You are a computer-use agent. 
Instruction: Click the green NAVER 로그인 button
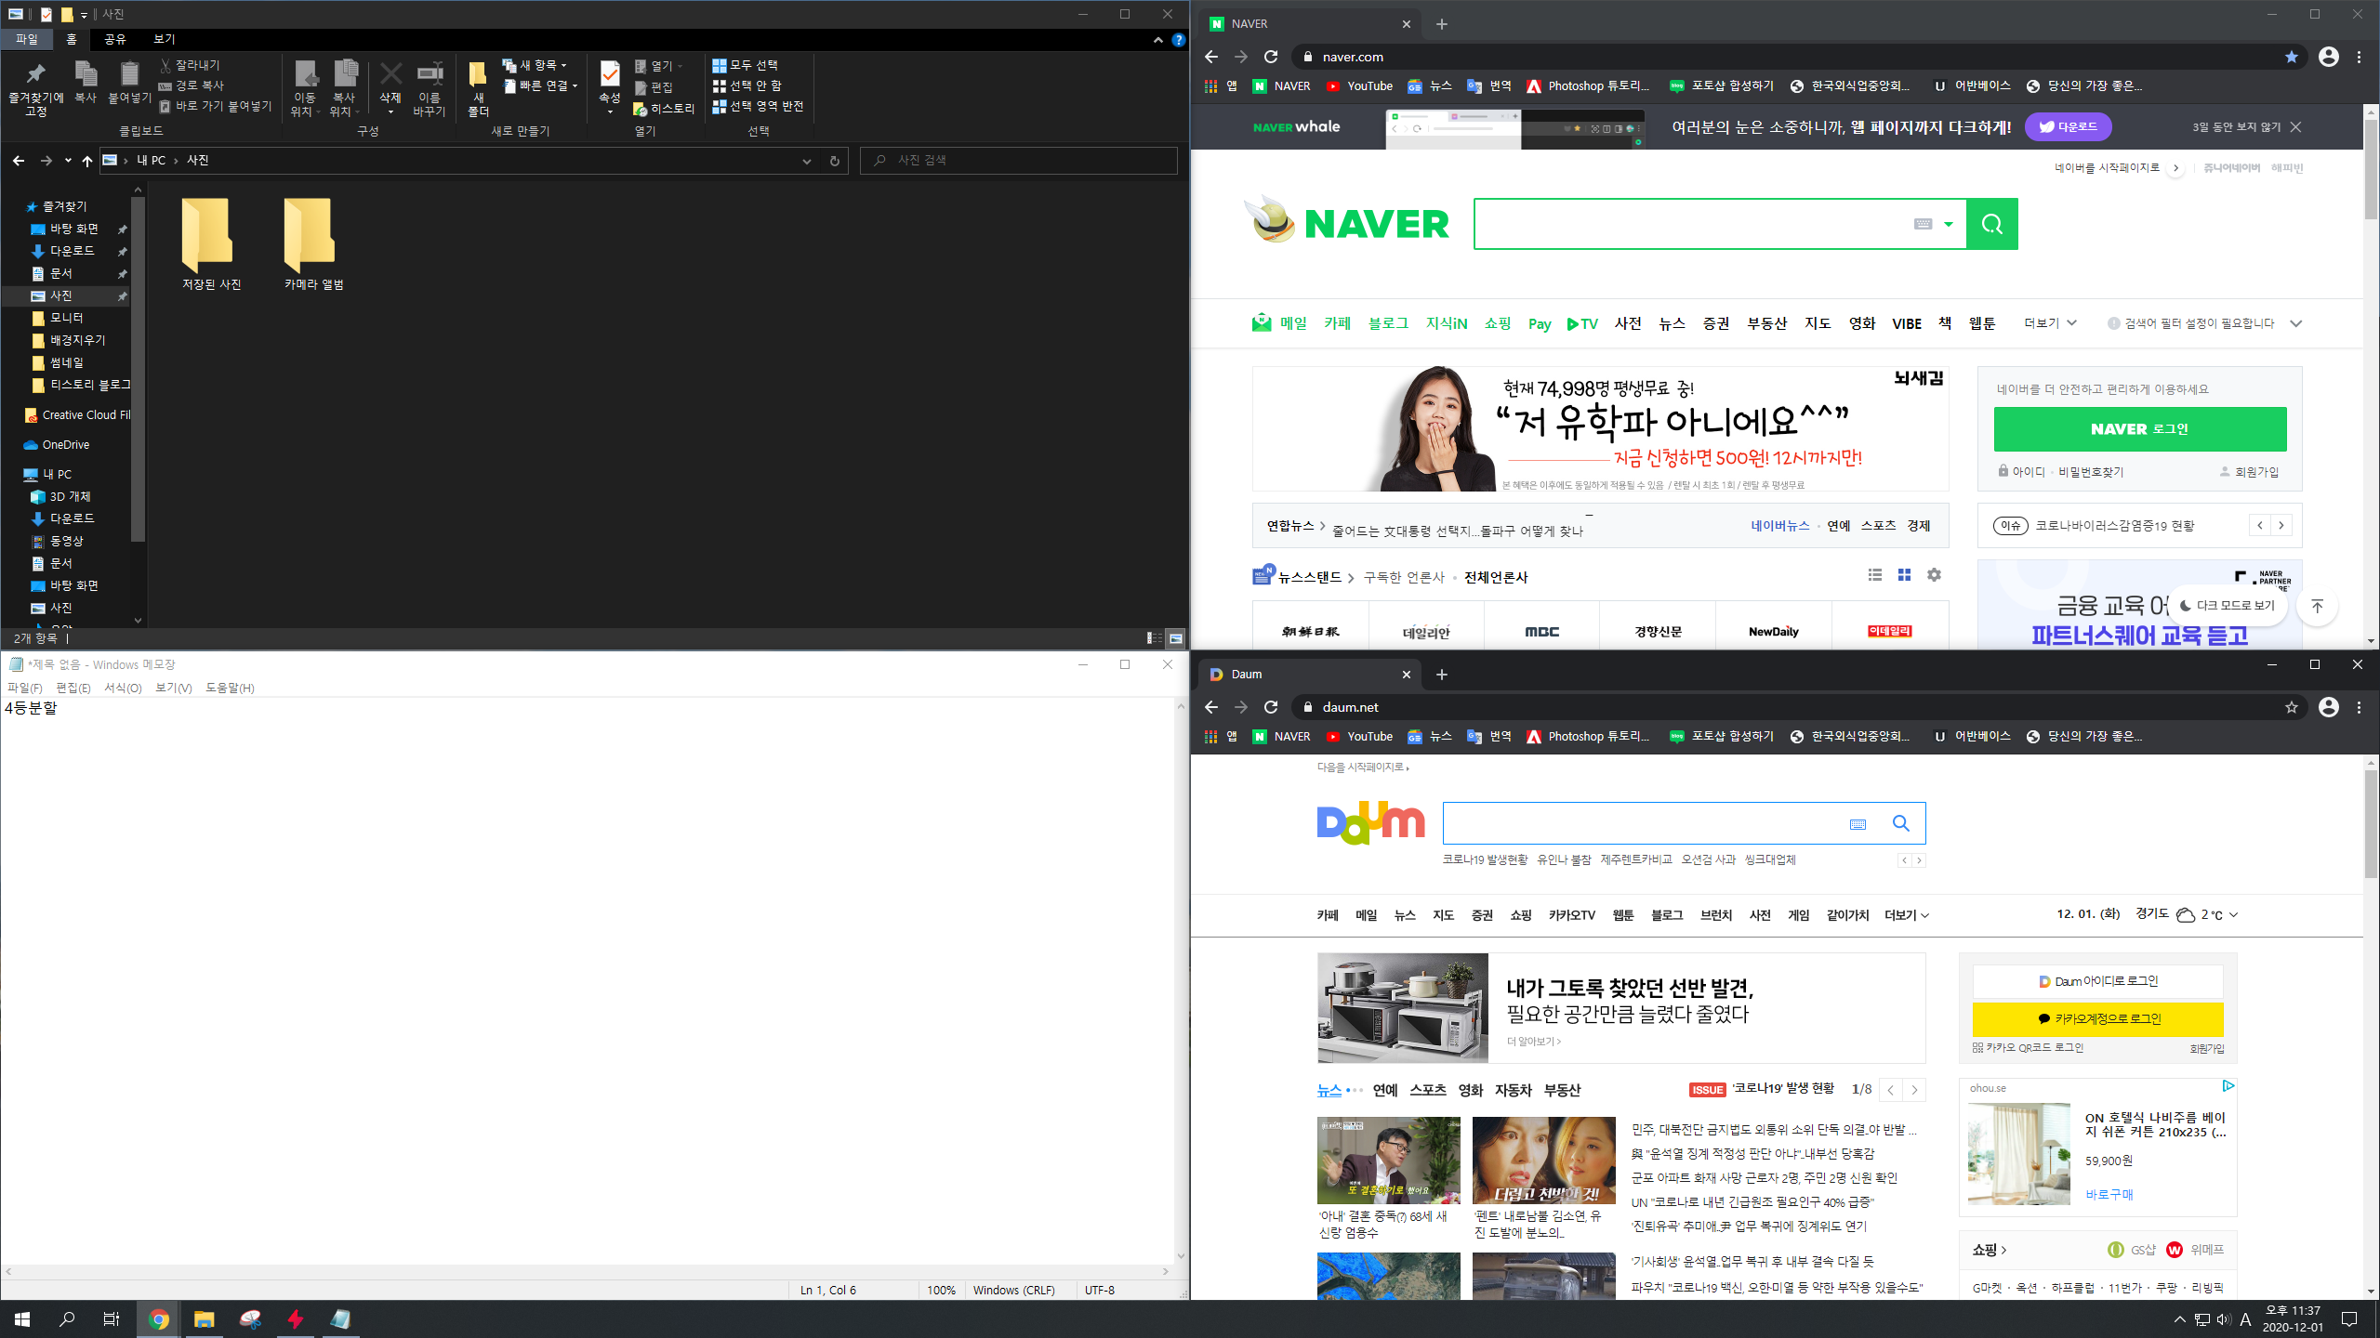point(2139,429)
